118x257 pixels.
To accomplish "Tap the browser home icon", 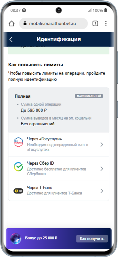I will pos(12,24).
